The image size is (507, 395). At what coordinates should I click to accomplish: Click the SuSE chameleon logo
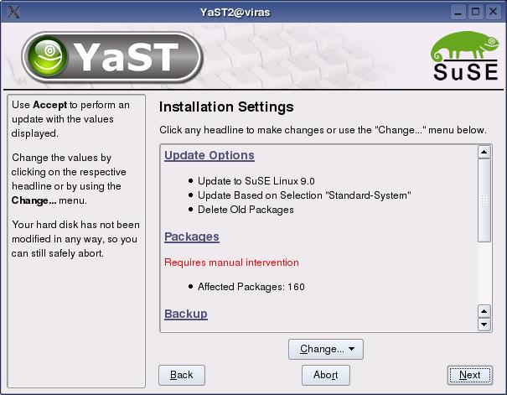tap(466, 55)
